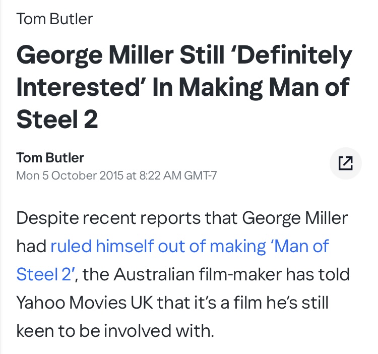Click the blue 'Steel 2' link text
Viewport: 378px width, 354px height.
(44, 274)
